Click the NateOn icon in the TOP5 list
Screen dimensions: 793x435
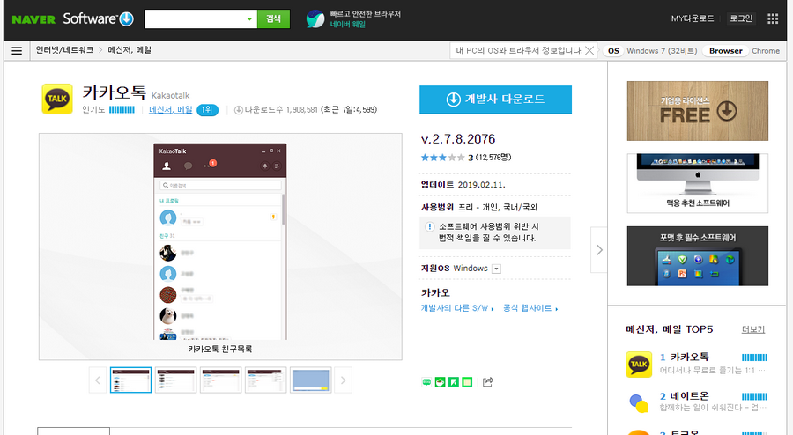coord(639,403)
